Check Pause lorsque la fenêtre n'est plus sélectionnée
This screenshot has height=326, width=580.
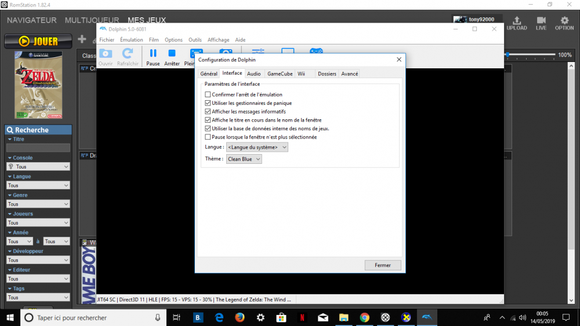point(208,137)
